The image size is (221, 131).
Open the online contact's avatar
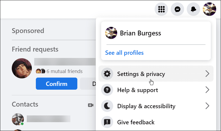[x=18, y=119]
